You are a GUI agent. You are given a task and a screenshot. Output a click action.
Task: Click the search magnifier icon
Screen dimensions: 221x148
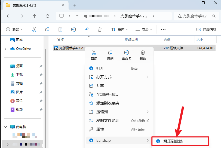214,16
